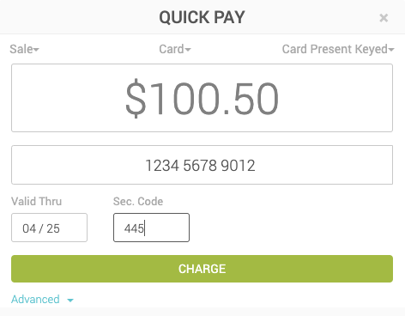Click into the Sec. Code field

click(151, 228)
